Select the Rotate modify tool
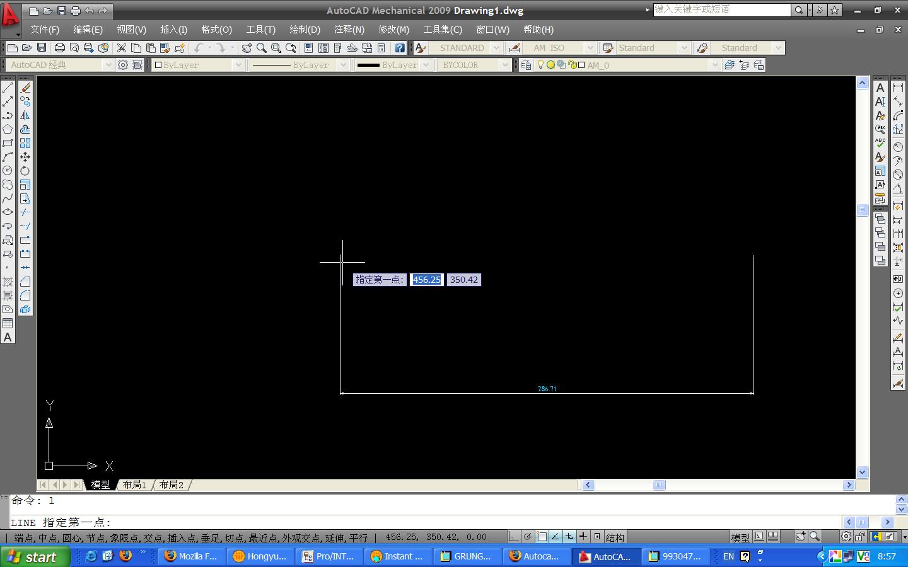 [x=25, y=171]
